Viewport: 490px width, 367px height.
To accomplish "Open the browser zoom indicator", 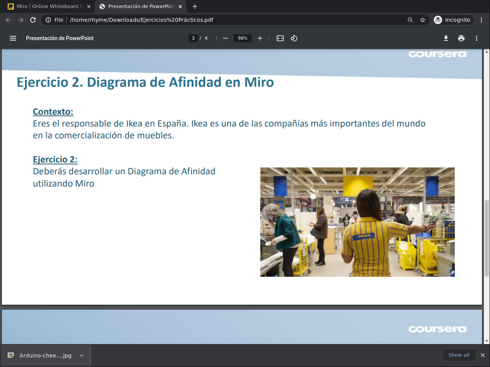I will [410, 20].
